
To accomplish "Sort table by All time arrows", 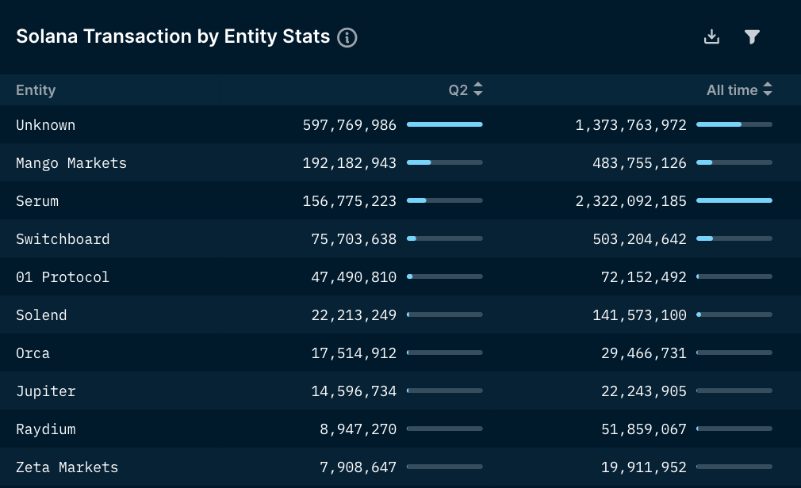I will coord(767,90).
